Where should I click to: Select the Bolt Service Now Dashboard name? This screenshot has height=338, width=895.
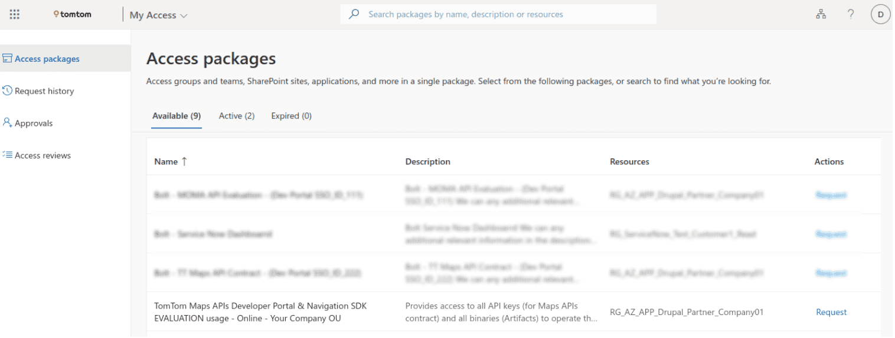(x=213, y=234)
